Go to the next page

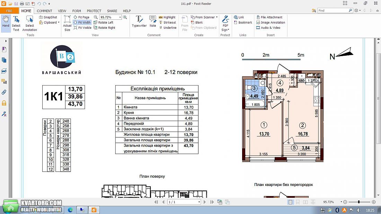205,202
